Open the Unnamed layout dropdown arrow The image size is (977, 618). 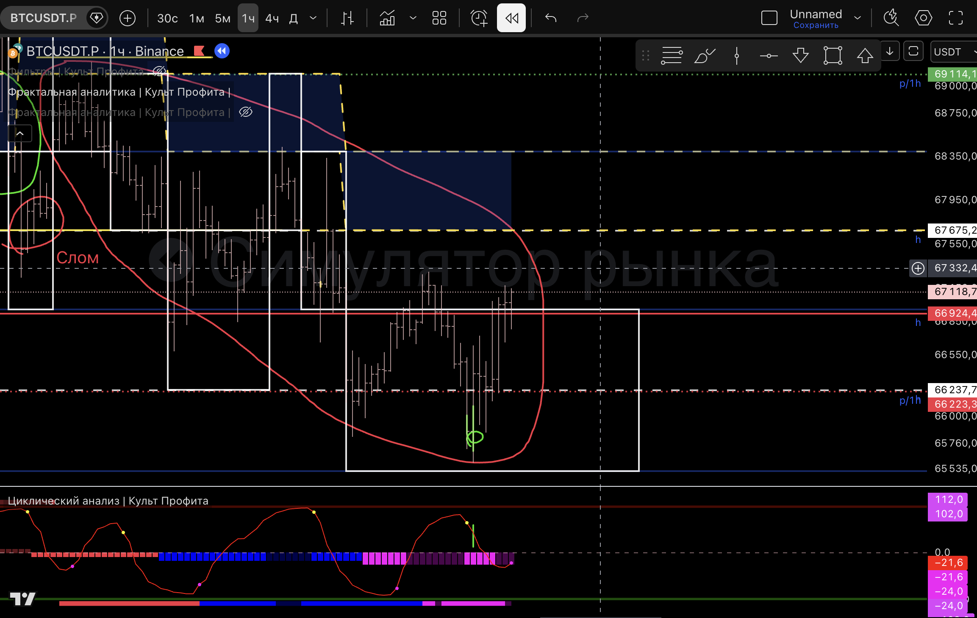pyautogui.click(x=858, y=18)
